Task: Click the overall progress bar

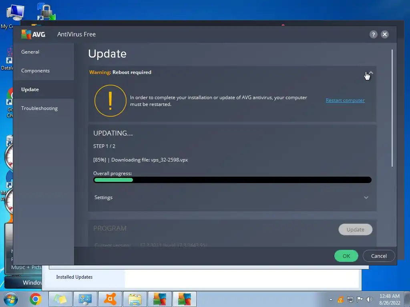Action: pos(232,180)
